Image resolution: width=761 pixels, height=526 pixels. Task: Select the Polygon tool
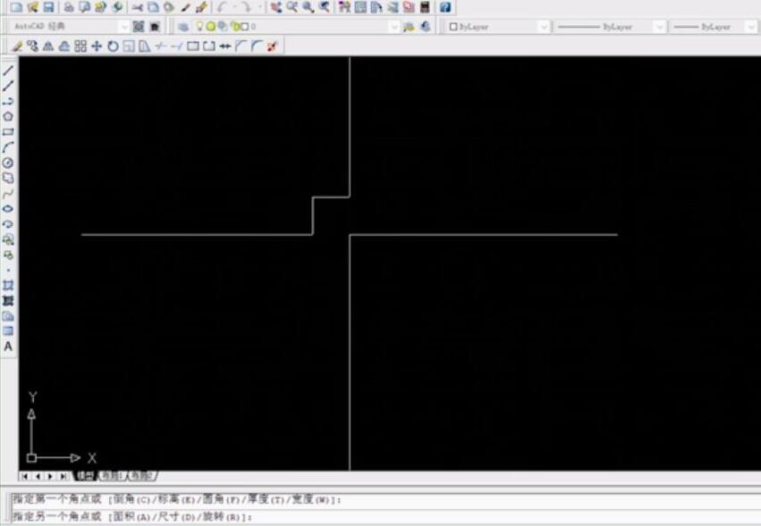[8, 116]
